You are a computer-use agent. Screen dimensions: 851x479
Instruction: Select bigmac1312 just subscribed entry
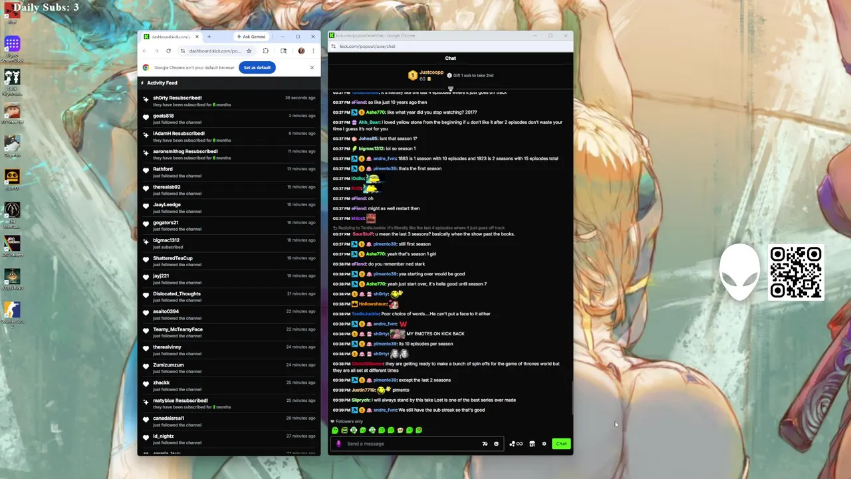(229, 243)
